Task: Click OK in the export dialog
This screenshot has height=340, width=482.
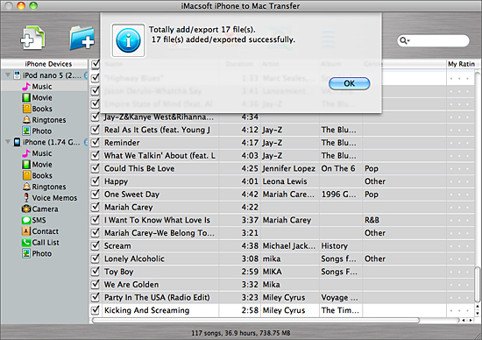Action: [x=349, y=83]
